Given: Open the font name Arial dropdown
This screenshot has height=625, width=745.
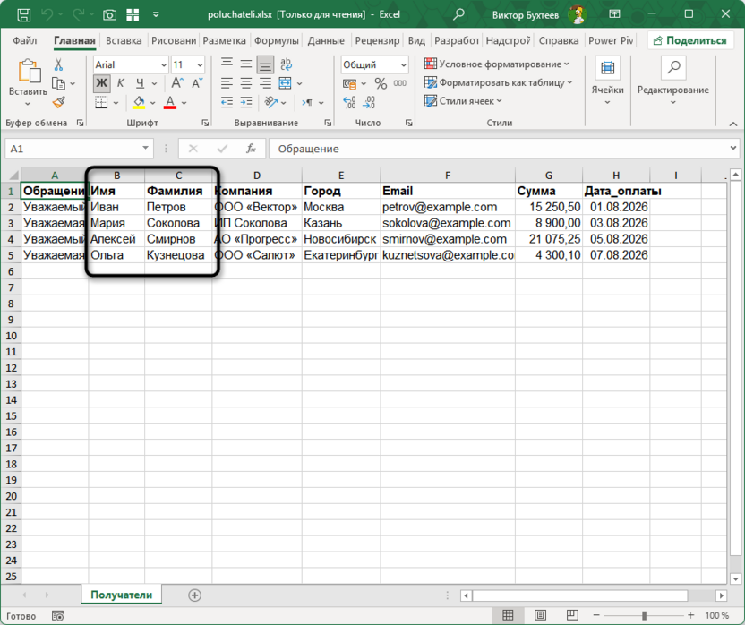Looking at the screenshot, I should coord(164,64).
